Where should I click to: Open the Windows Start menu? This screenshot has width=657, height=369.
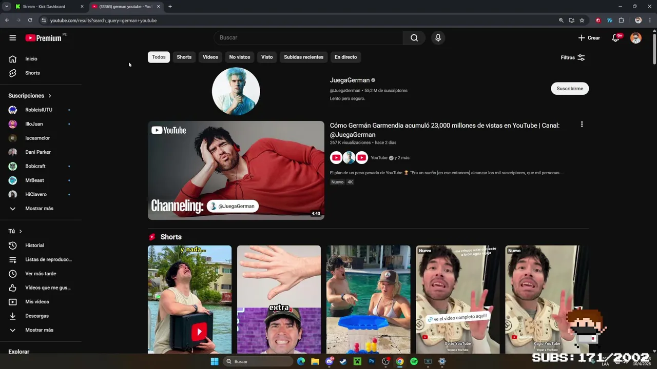pyautogui.click(x=215, y=361)
